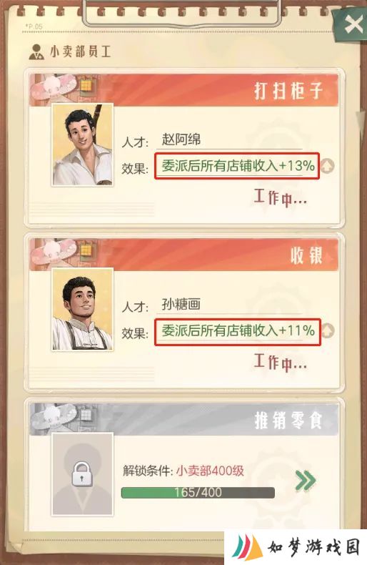Tap the upgrade arrow beside +11% effect
Image resolution: width=367 pixels, height=565 pixels.
pyautogui.click(x=327, y=331)
